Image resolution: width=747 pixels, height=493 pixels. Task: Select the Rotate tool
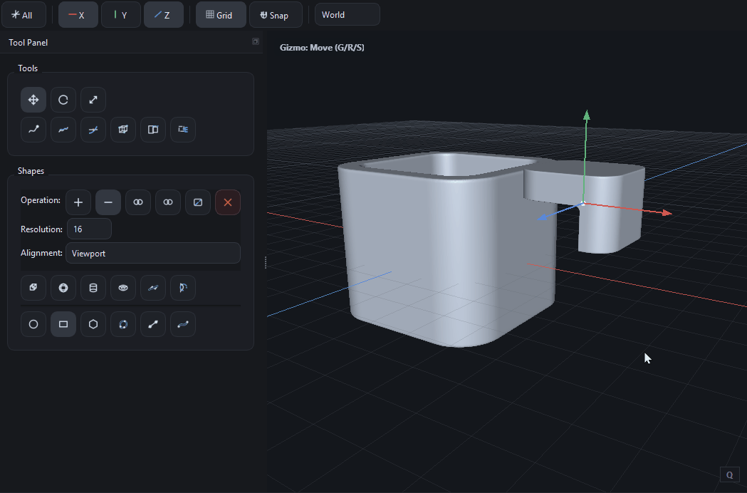(x=63, y=100)
